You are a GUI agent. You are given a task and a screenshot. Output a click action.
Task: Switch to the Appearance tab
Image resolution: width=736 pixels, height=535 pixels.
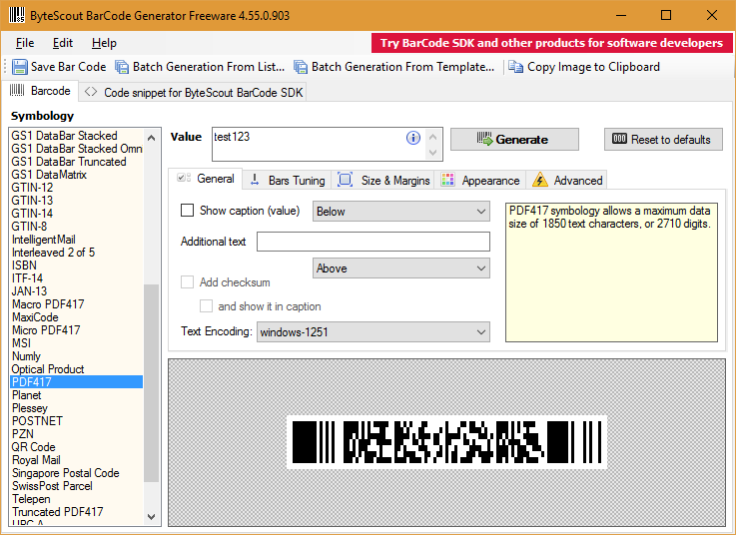[479, 180]
